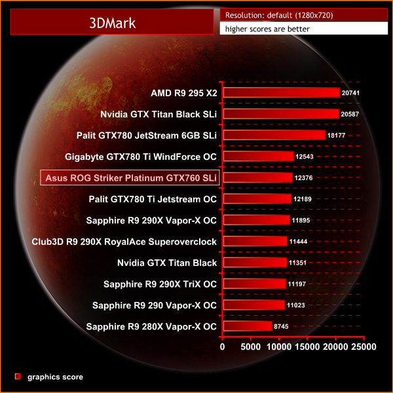Screen dimensions: 393x393
Task: Click the score value 18177
Action: (337, 136)
